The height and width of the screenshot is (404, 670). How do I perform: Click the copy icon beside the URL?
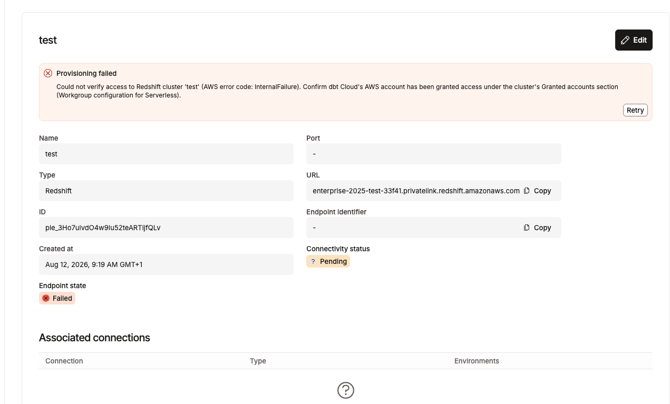527,191
